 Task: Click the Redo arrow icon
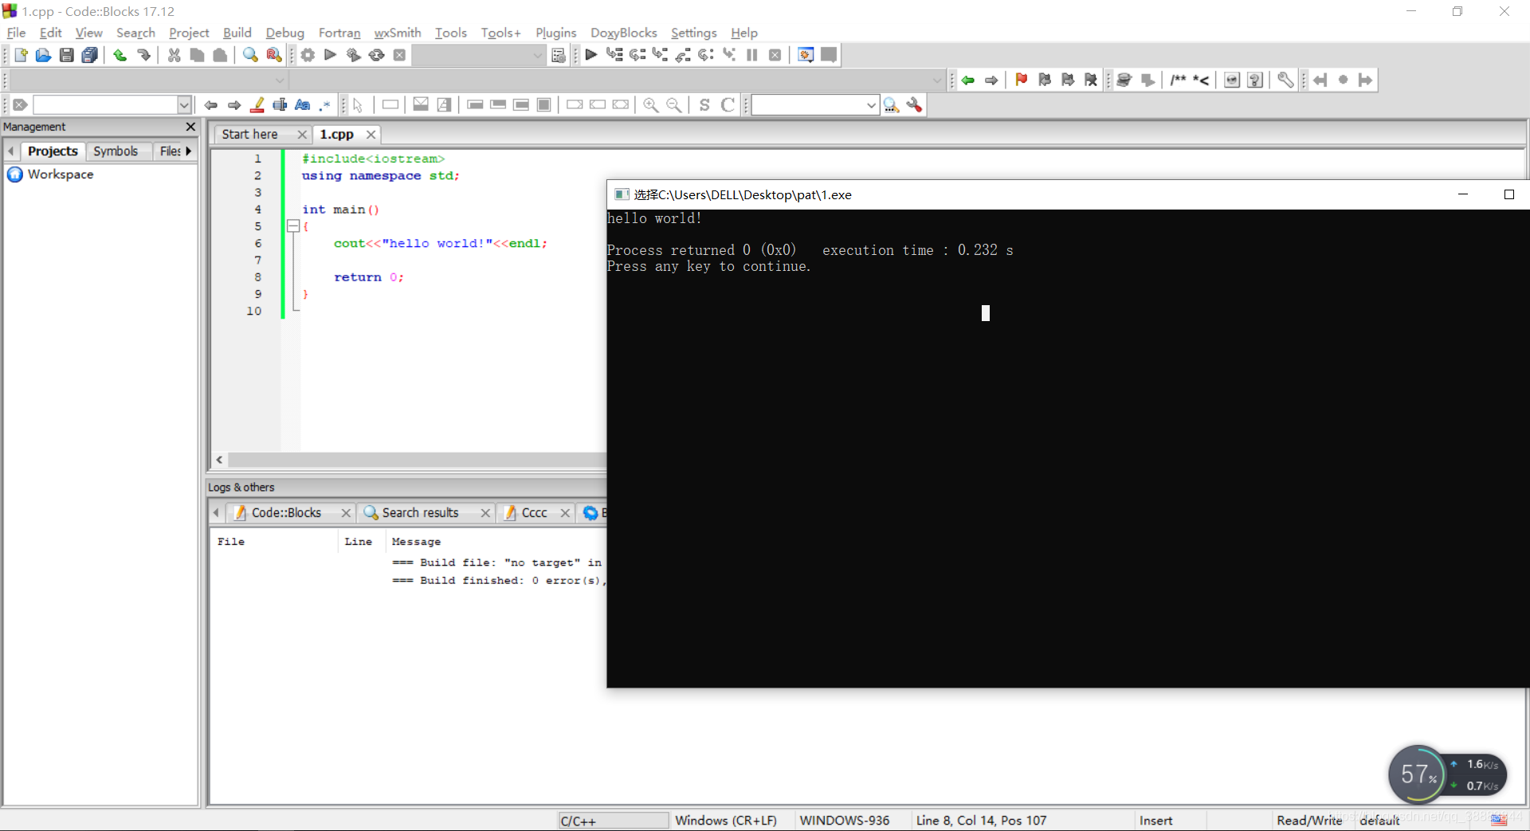pos(143,55)
